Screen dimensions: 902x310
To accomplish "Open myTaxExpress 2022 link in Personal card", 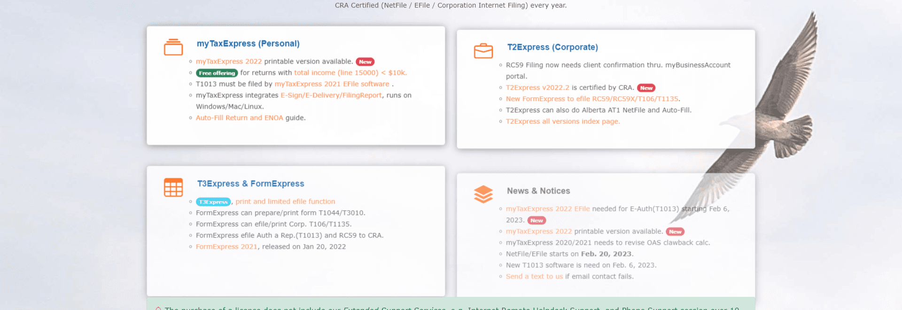I will [x=229, y=62].
